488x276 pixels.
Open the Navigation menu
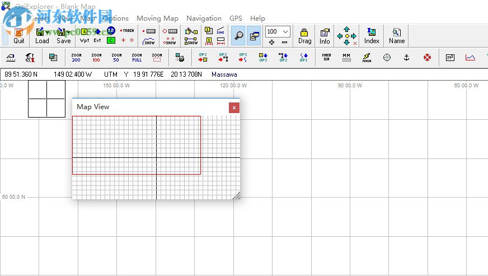pos(204,18)
